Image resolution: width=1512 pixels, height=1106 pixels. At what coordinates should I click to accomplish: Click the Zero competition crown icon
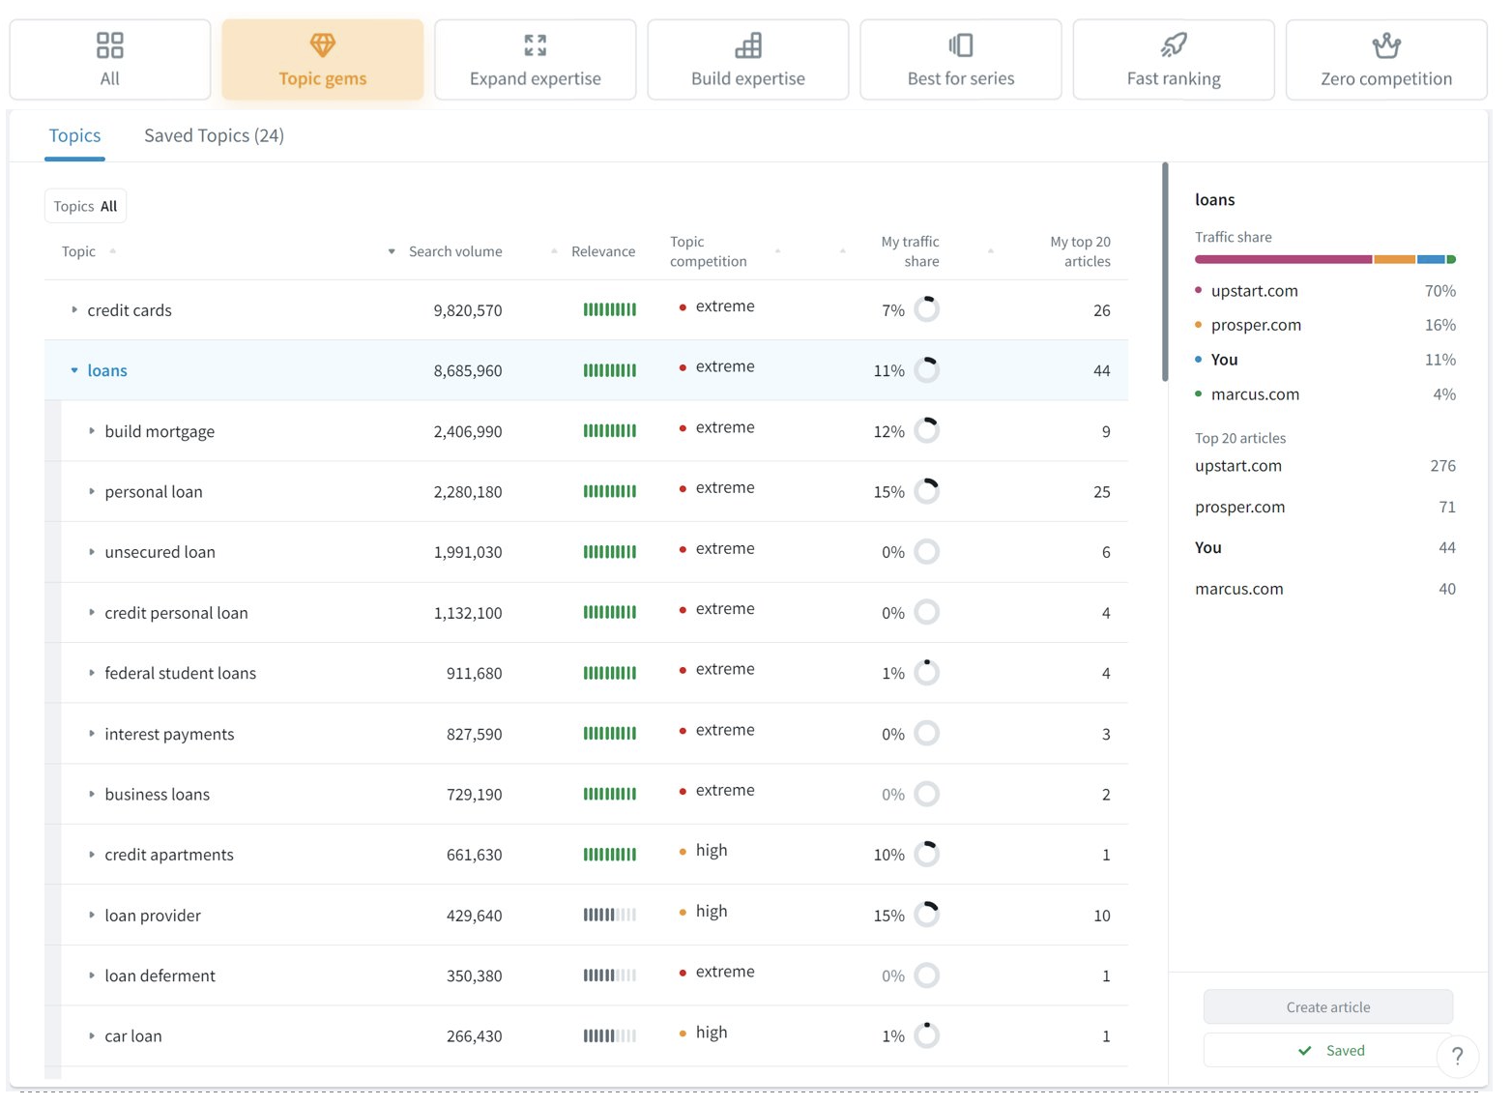1385,45
